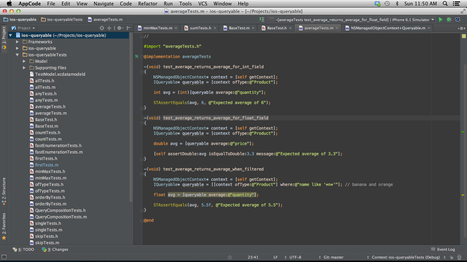The height and width of the screenshot is (262, 467).
Task: Expand the Frameworks folder
Action: (x=17, y=42)
